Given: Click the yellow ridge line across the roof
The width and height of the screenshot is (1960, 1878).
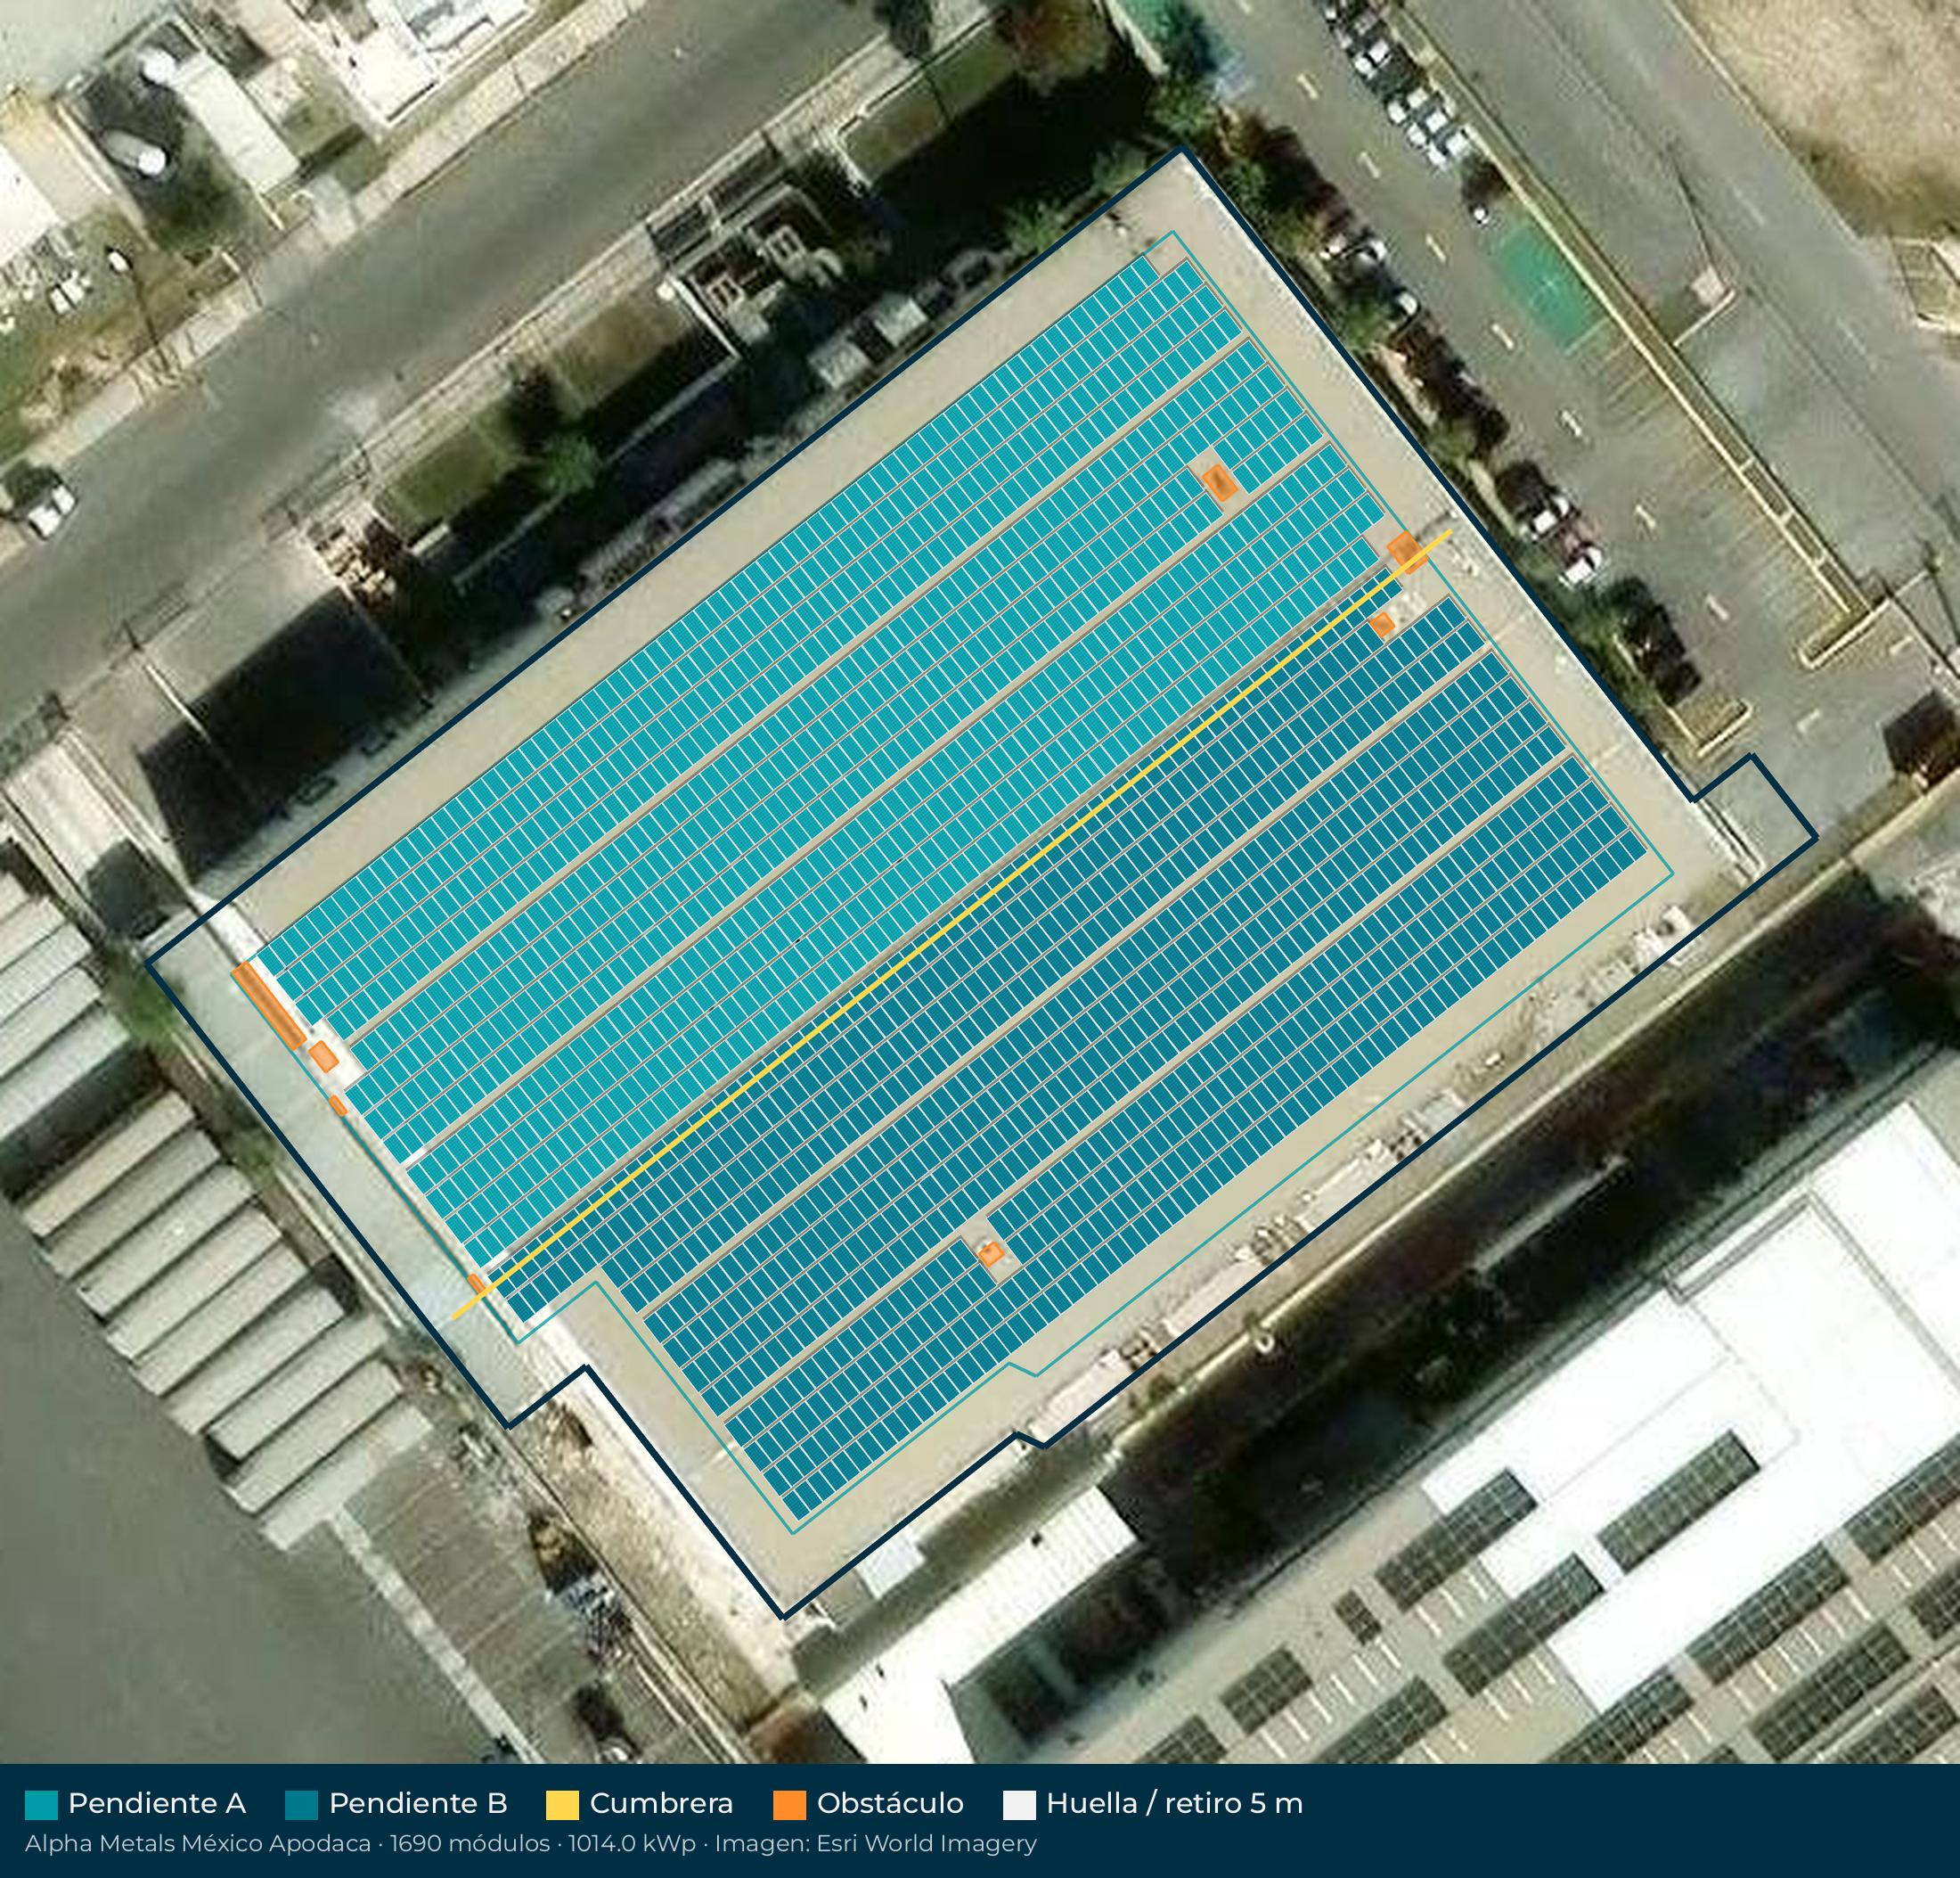Looking at the screenshot, I should pyautogui.click(x=951, y=925).
